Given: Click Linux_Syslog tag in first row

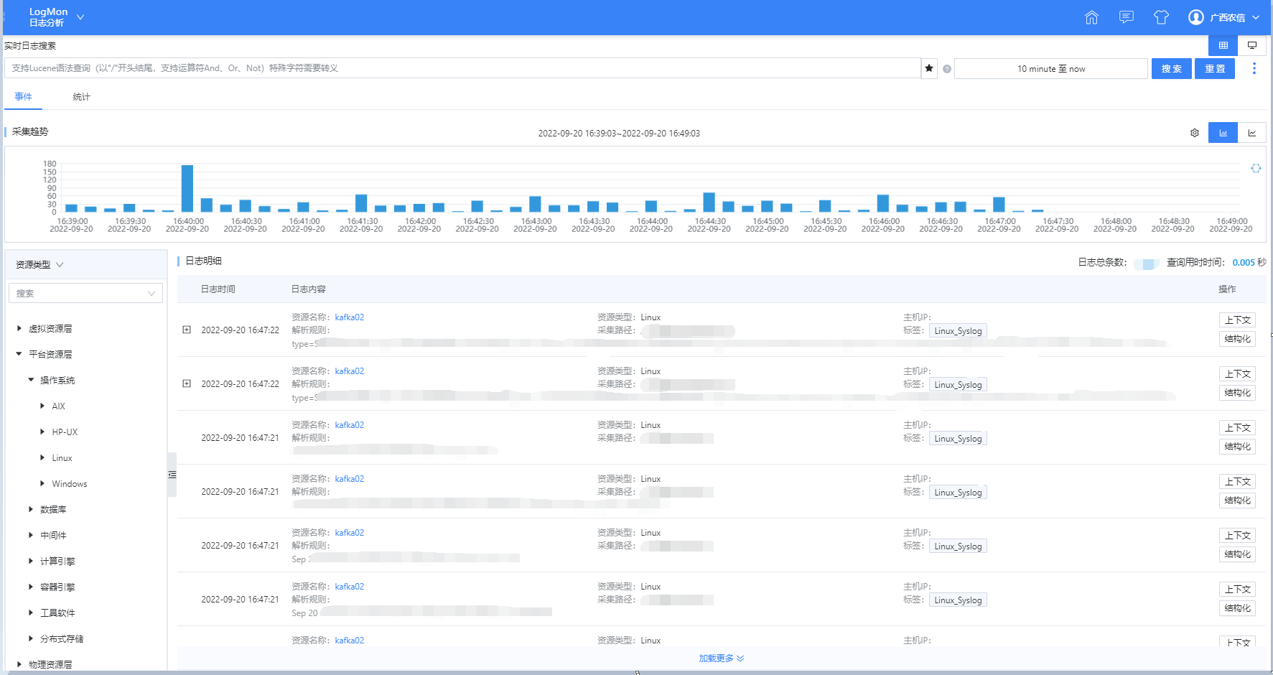Looking at the screenshot, I should pos(958,331).
